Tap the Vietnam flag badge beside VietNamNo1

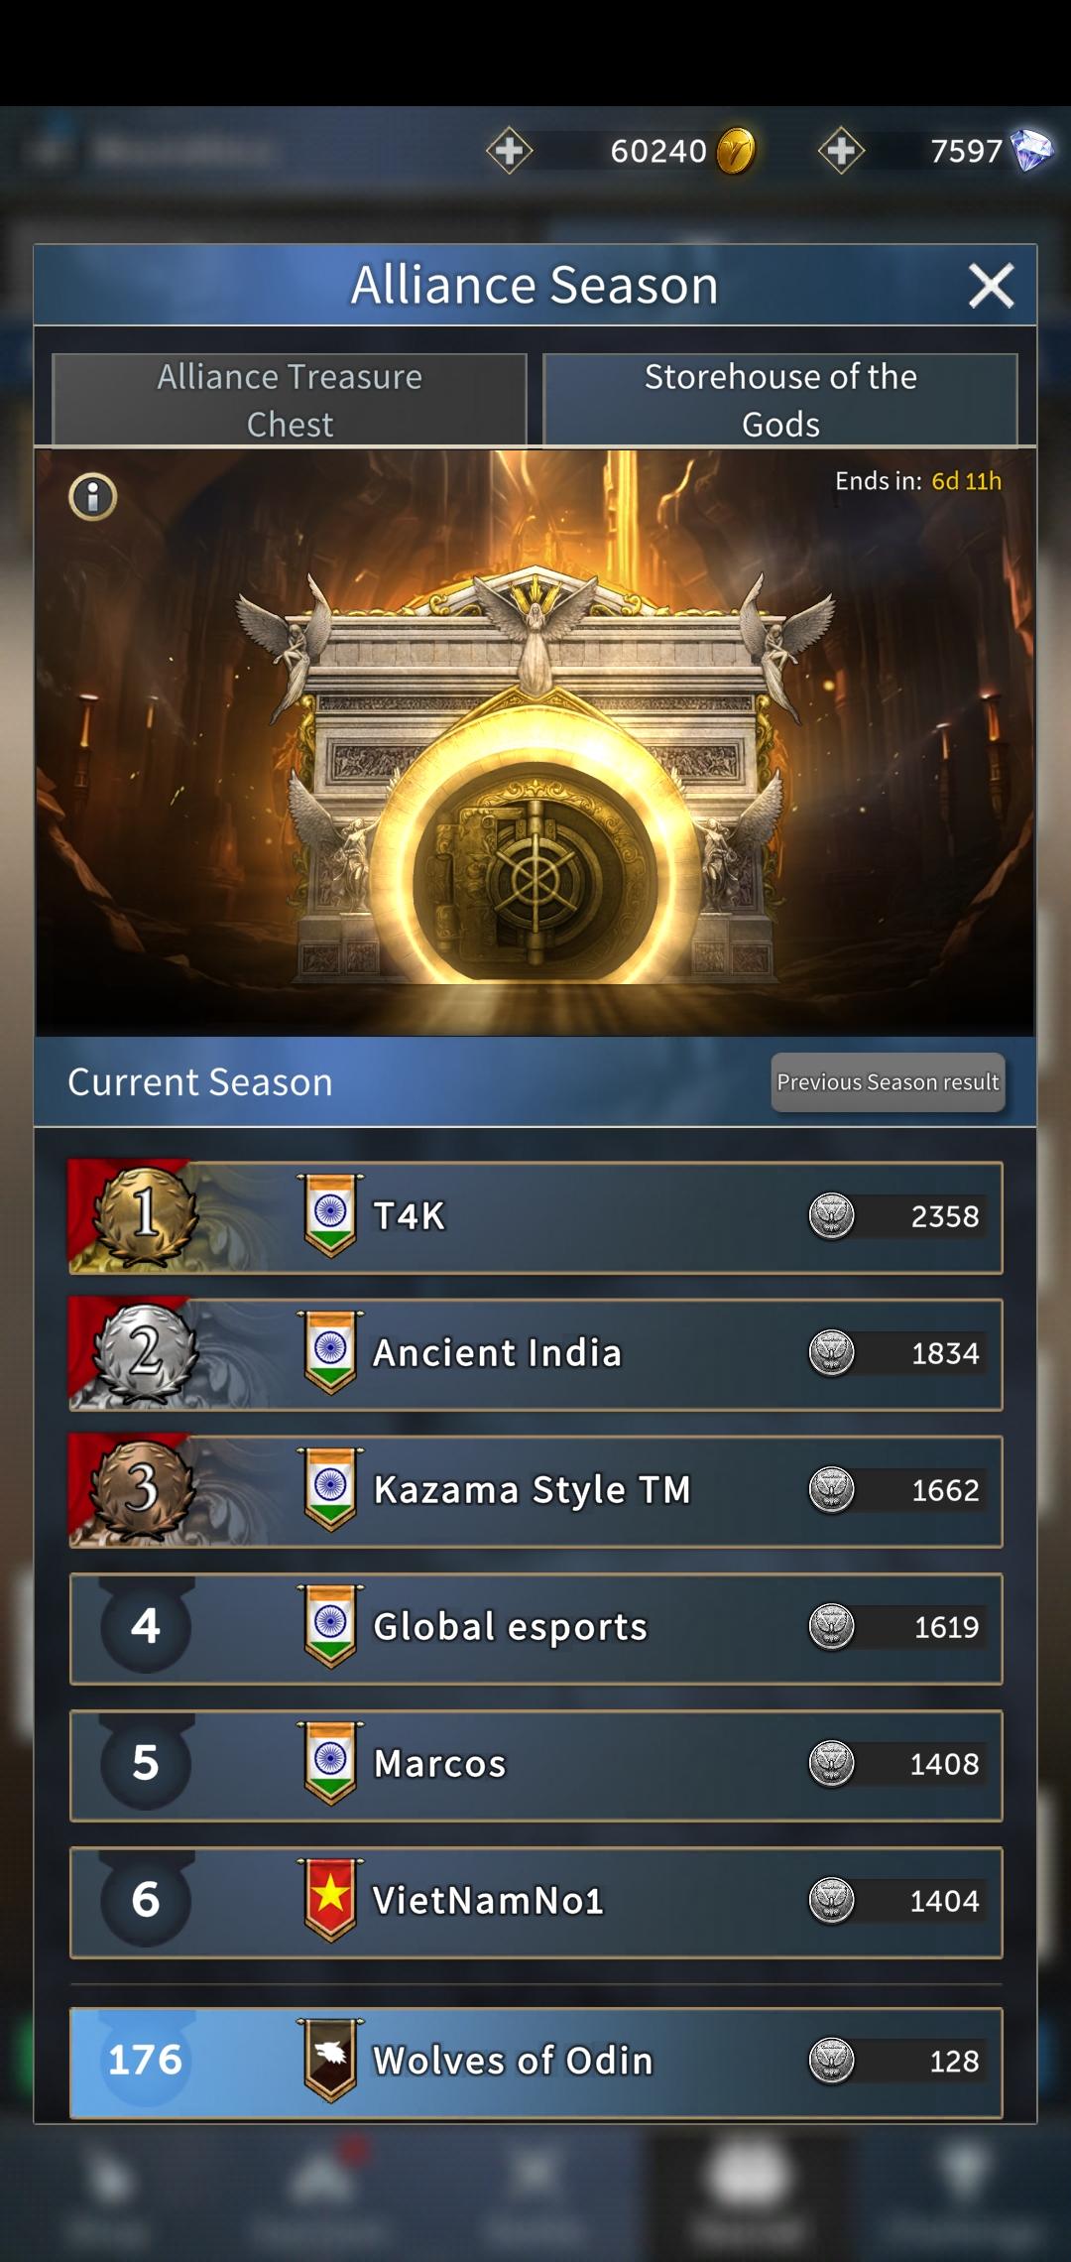(330, 1900)
